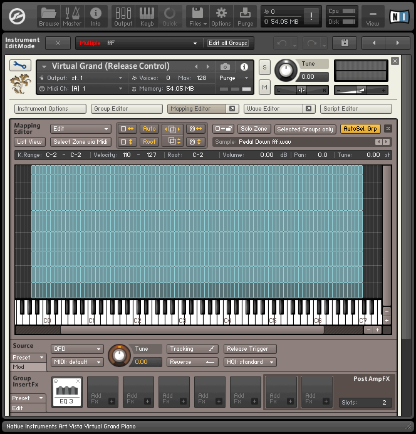This screenshot has width=416, height=434.
Task: Open the Quick-load panel
Action: (170, 17)
